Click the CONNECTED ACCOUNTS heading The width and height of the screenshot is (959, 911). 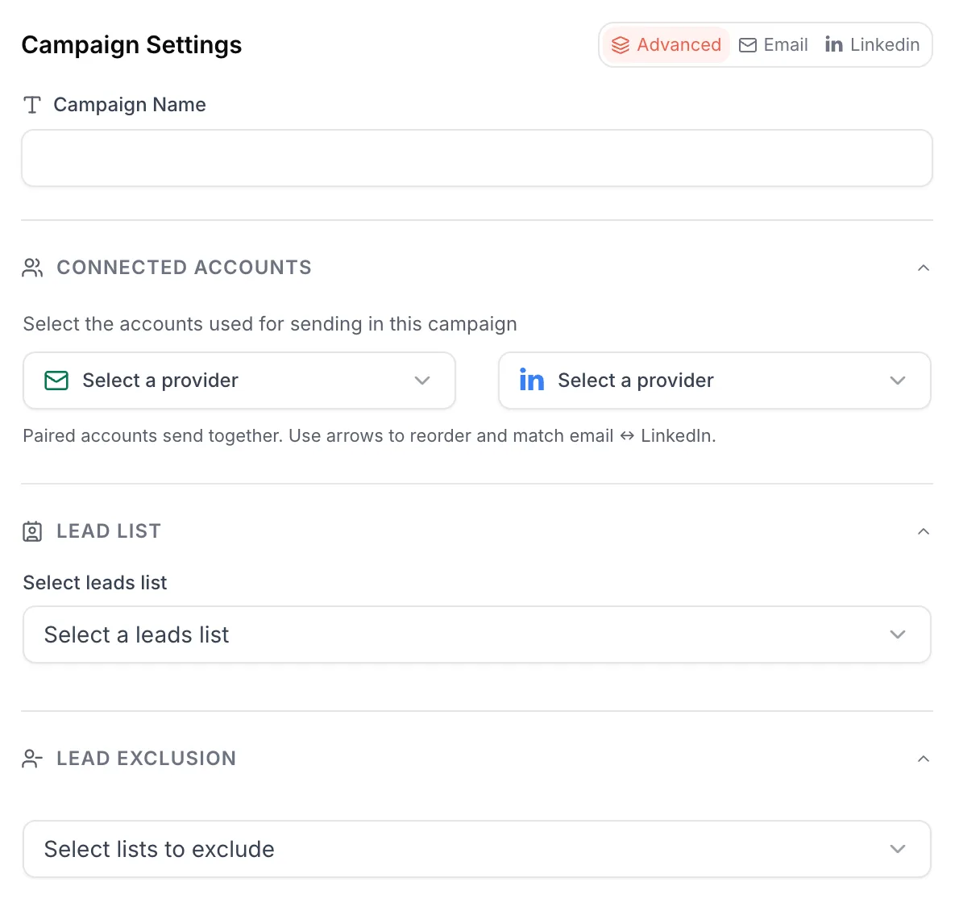[184, 268]
